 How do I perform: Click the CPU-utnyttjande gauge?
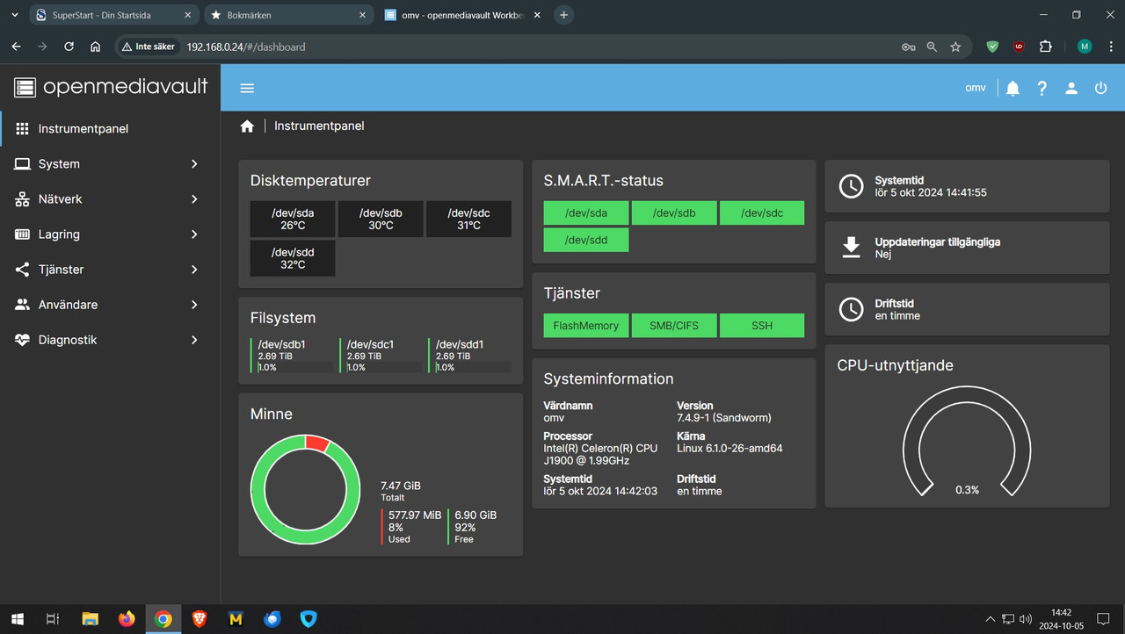967,442
